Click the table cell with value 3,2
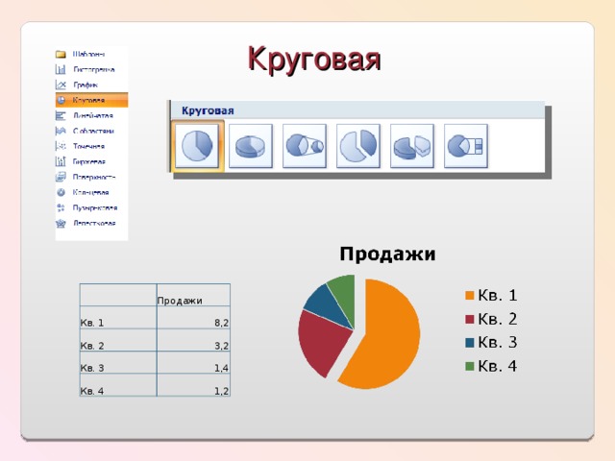 [193, 340]
